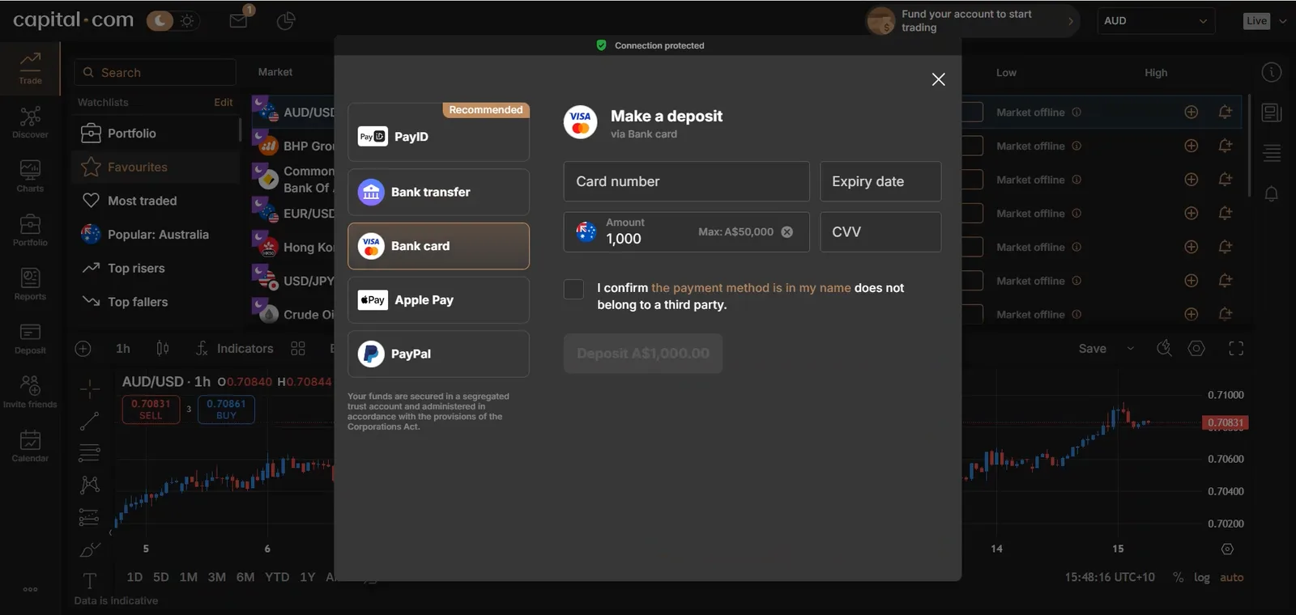Viewport: 1296px width, 615px height.
Task: Open the three-dots more menu in sidebar
Action: pos(30,589)
